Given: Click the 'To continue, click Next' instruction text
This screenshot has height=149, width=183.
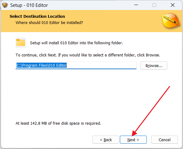Looking at the screenshot, I should (x=88, y=55).
